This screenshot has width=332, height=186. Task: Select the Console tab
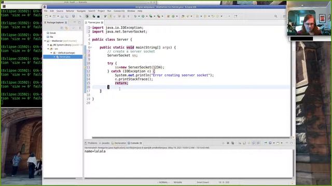pyautogui.click(x=135, y=143)
